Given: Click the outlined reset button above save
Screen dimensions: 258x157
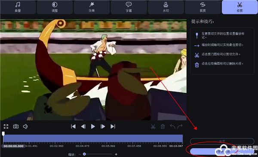Looking at the screenshot, I should [222, 141].
